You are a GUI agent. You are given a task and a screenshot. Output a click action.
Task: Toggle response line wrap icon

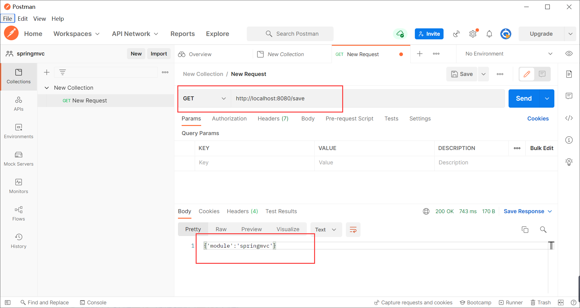pos(353,230)
